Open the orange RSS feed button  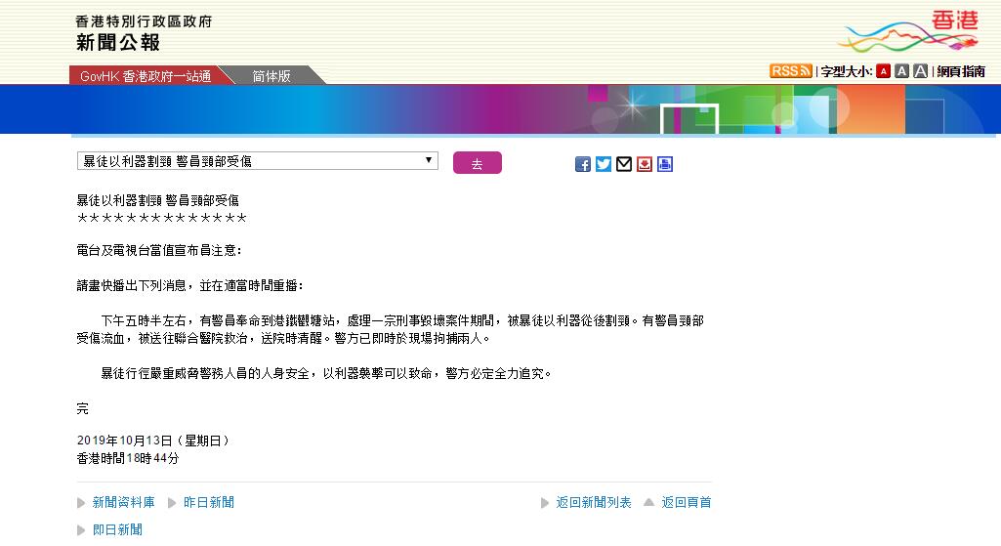click(x=790, y=71)
